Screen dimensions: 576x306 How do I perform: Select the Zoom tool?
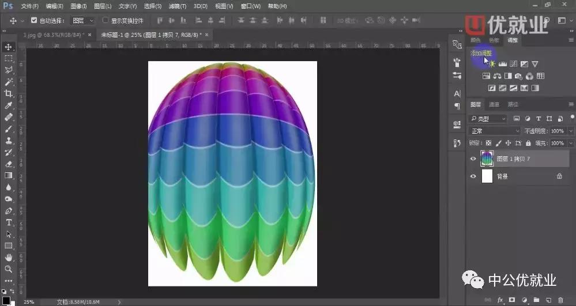point(9,269)
